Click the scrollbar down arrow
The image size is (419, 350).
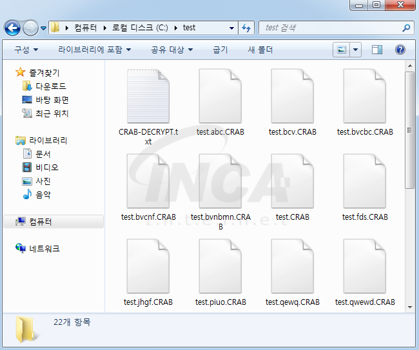click(x=410, y=307)
